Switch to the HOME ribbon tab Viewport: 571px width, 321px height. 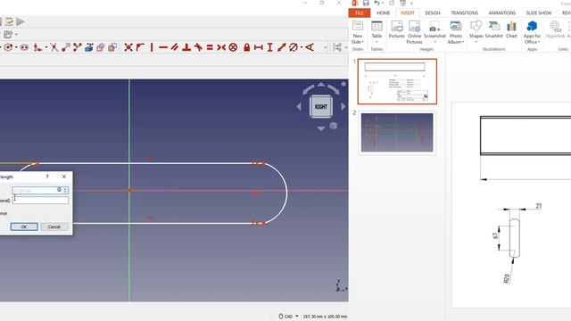pos(383,13)
